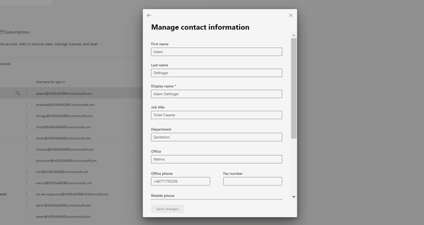Click the Last name field containing Deltinger
The height and width of the screenshot is (225, 424).
click(216, 73)
